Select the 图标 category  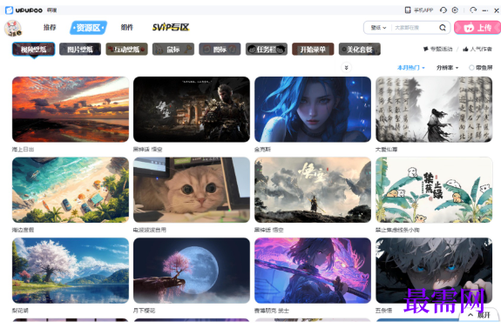(x=220, y=49)
